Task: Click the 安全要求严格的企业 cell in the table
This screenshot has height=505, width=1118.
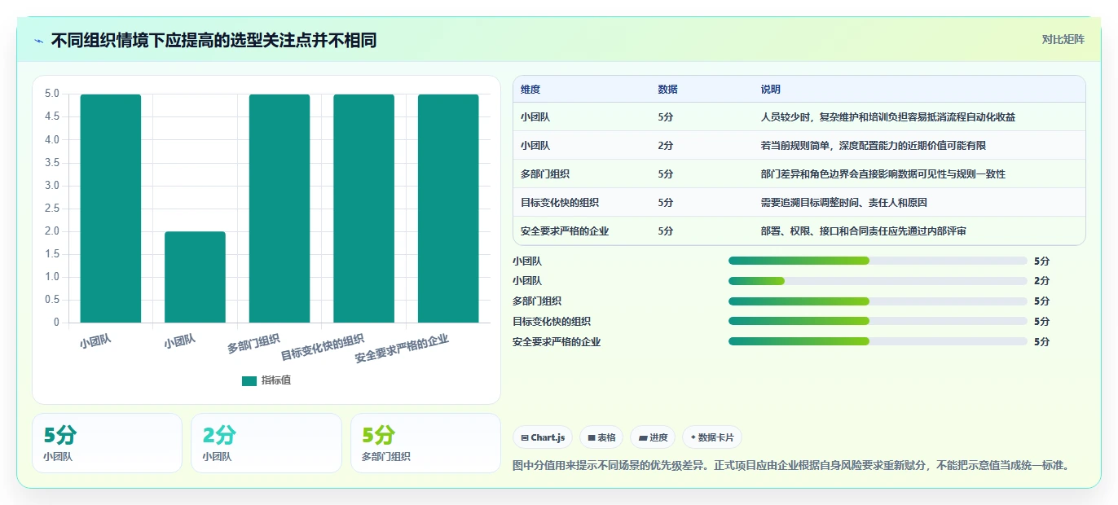Action: [565, 231]
